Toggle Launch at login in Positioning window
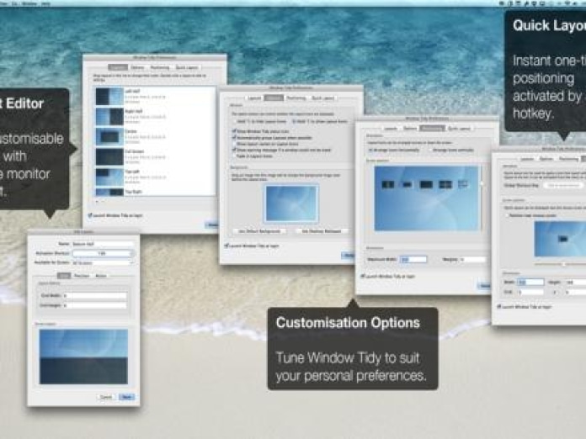The height and width of the screenshot is (439, 586). [x=363, y=276]
